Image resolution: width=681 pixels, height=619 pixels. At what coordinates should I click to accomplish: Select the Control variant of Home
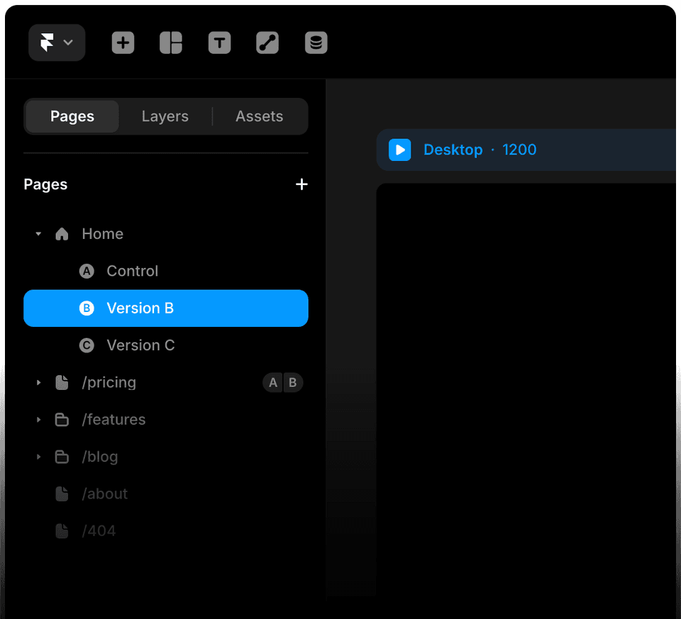point(133,271)
